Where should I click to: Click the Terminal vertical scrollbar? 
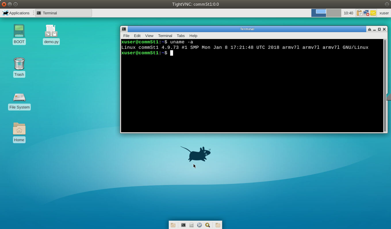(385, 86)
